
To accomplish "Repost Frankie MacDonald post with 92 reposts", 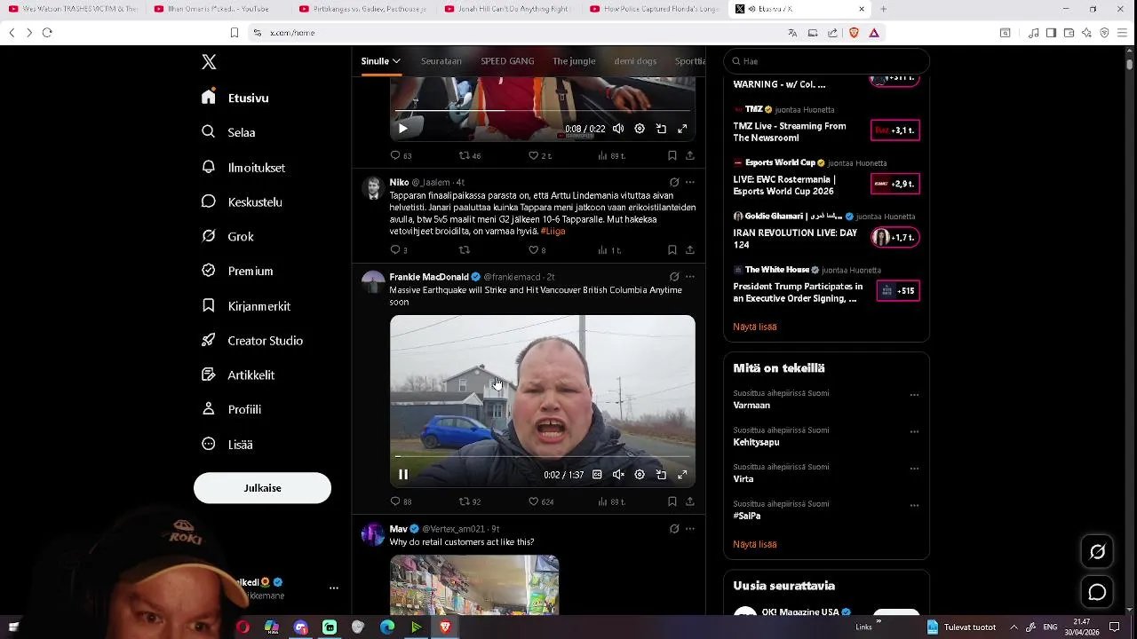I will (469, 501).
